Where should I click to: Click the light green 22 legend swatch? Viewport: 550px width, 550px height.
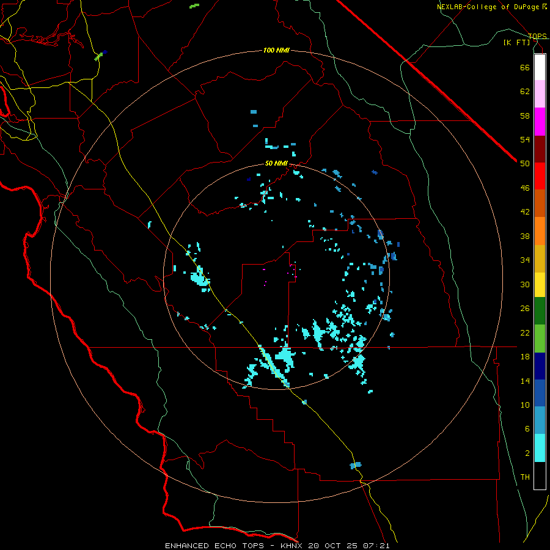pos(540,339)
